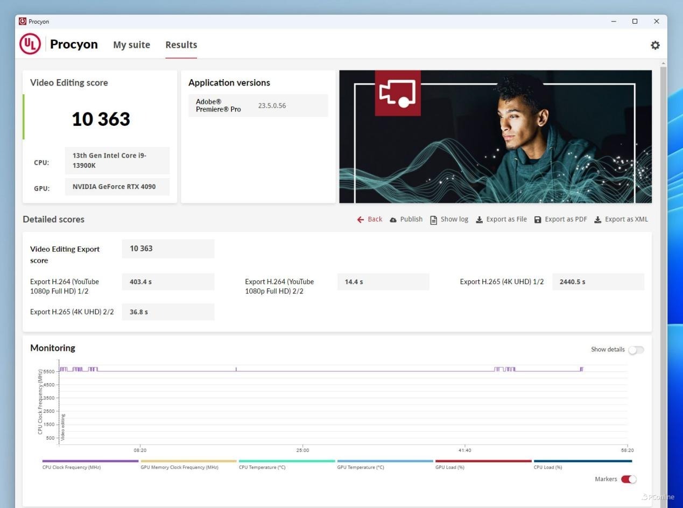683x508 pixels.
Task: Click the video editing benchmark banner image
Action: pos(495,137)
